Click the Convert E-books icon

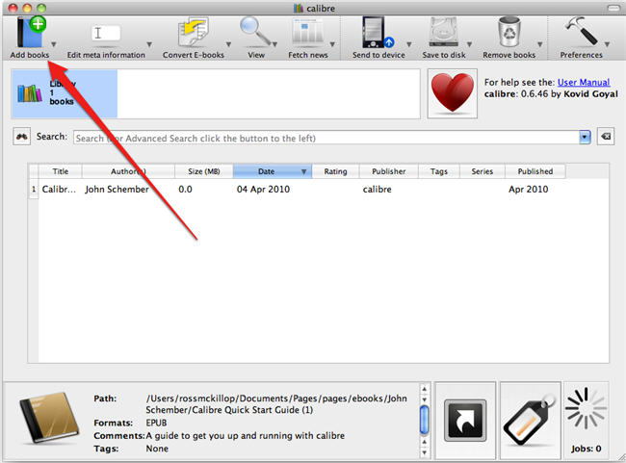[x=194, y=33]
